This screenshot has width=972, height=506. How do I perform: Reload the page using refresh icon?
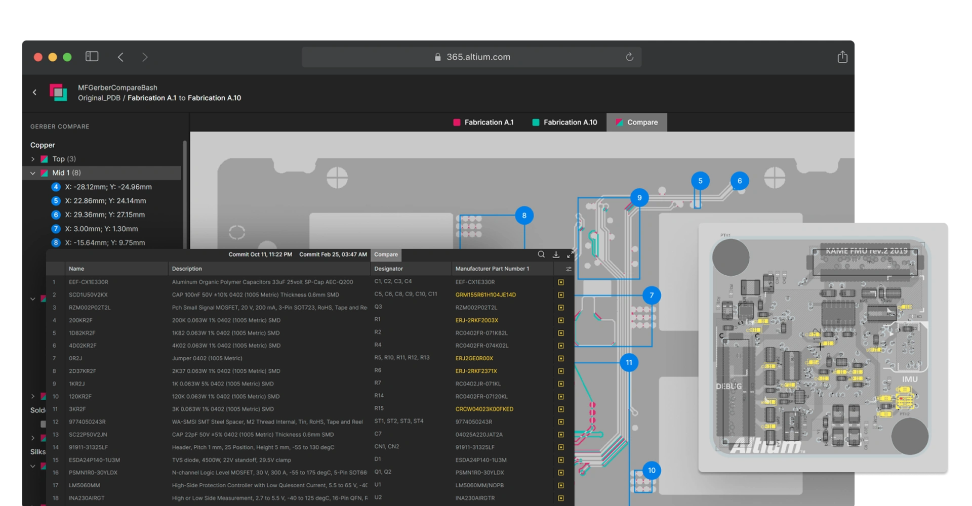(x=629, y=57)
